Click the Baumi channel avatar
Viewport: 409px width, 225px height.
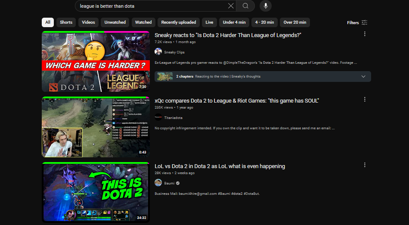[158, 183]
